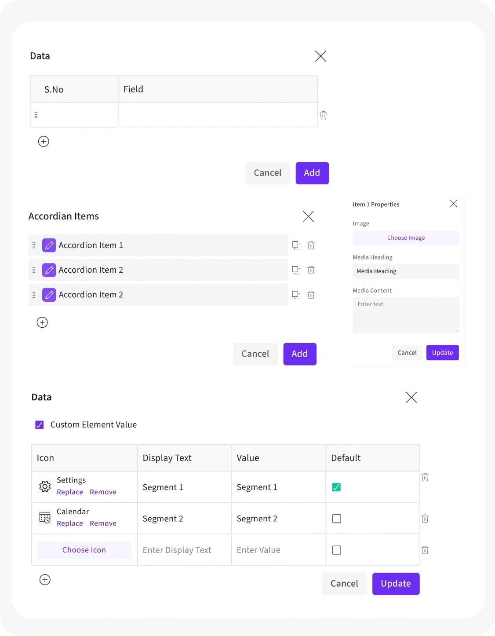
Task: Check Default box in Choose Icon row
Action: pos(336,550)
